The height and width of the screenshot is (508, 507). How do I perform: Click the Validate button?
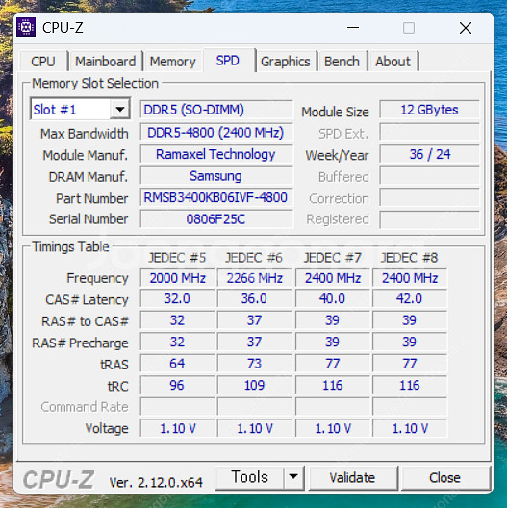tap(352, 477)
